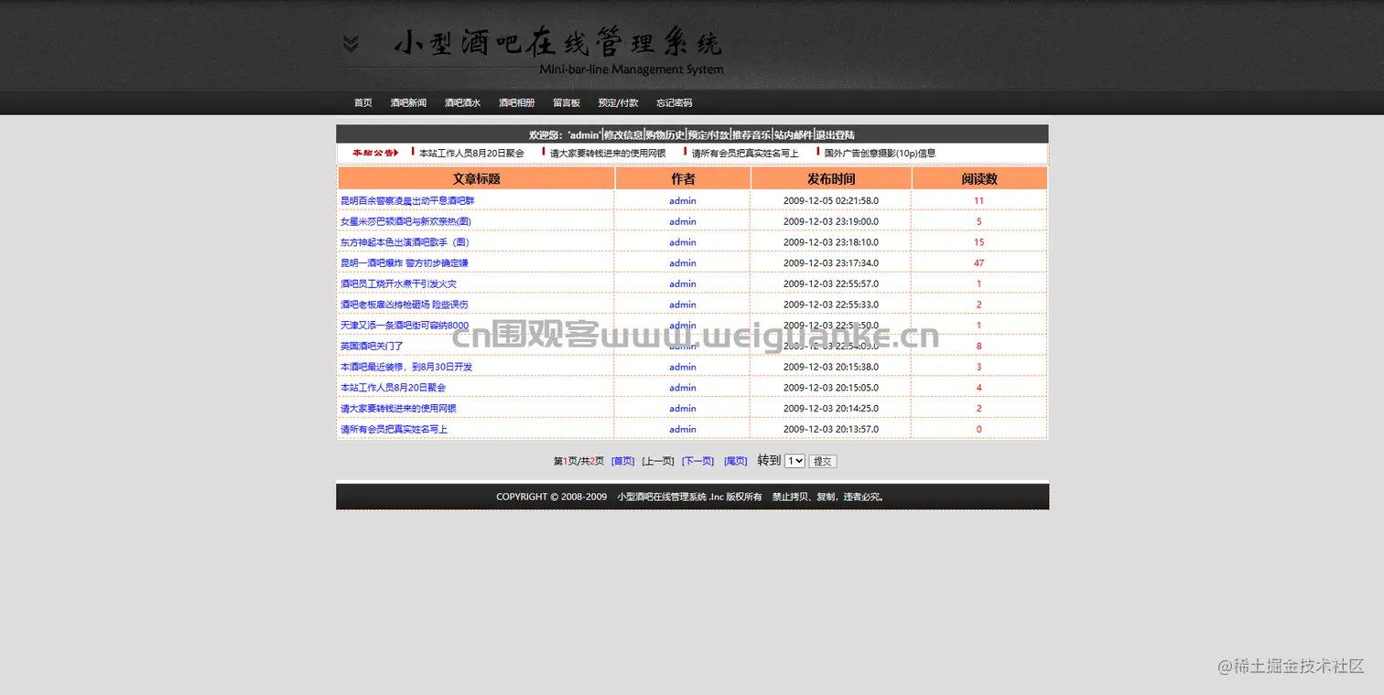Click the 文章标题 column header

(477, 178)
